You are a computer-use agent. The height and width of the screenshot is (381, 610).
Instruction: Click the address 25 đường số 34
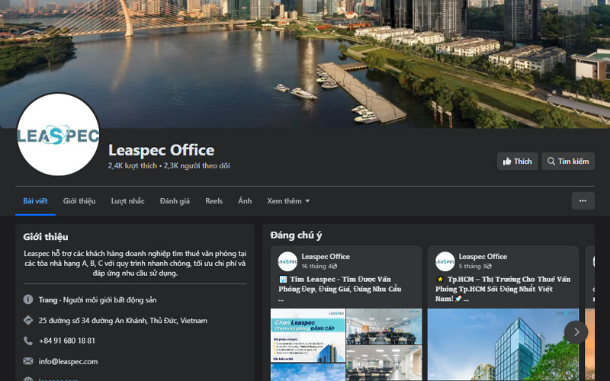[123, 321]
